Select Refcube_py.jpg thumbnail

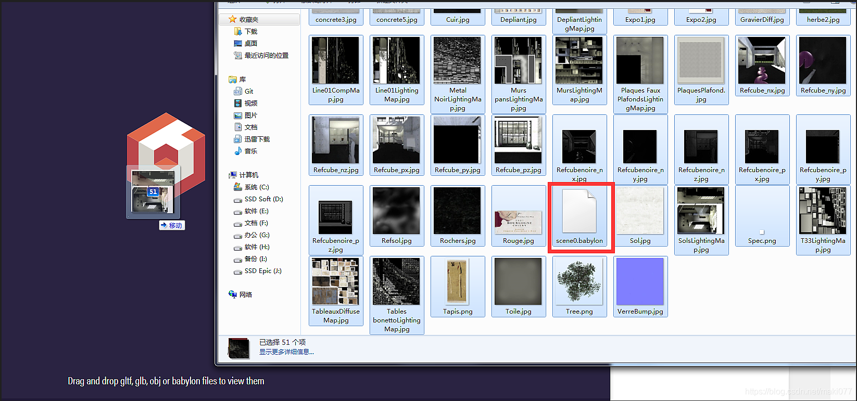457,140
